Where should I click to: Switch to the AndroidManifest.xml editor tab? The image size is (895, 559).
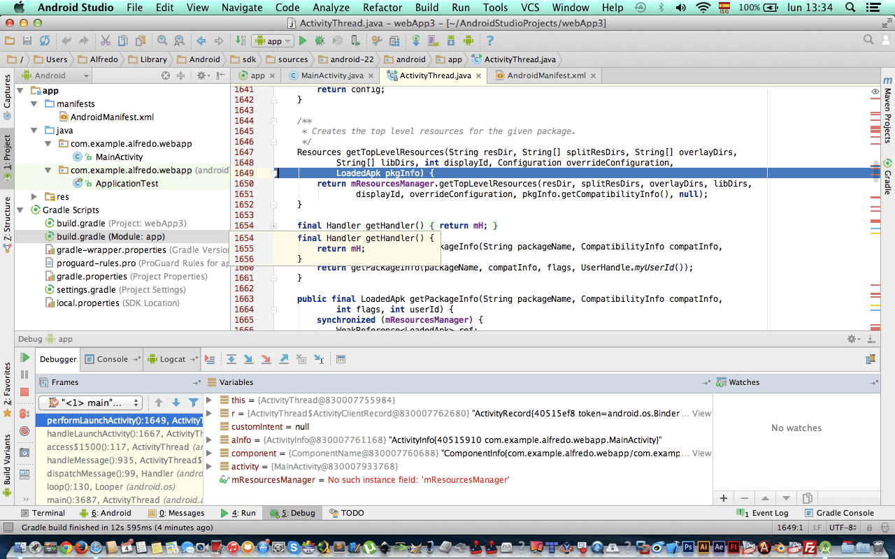(x=546, y=75)
